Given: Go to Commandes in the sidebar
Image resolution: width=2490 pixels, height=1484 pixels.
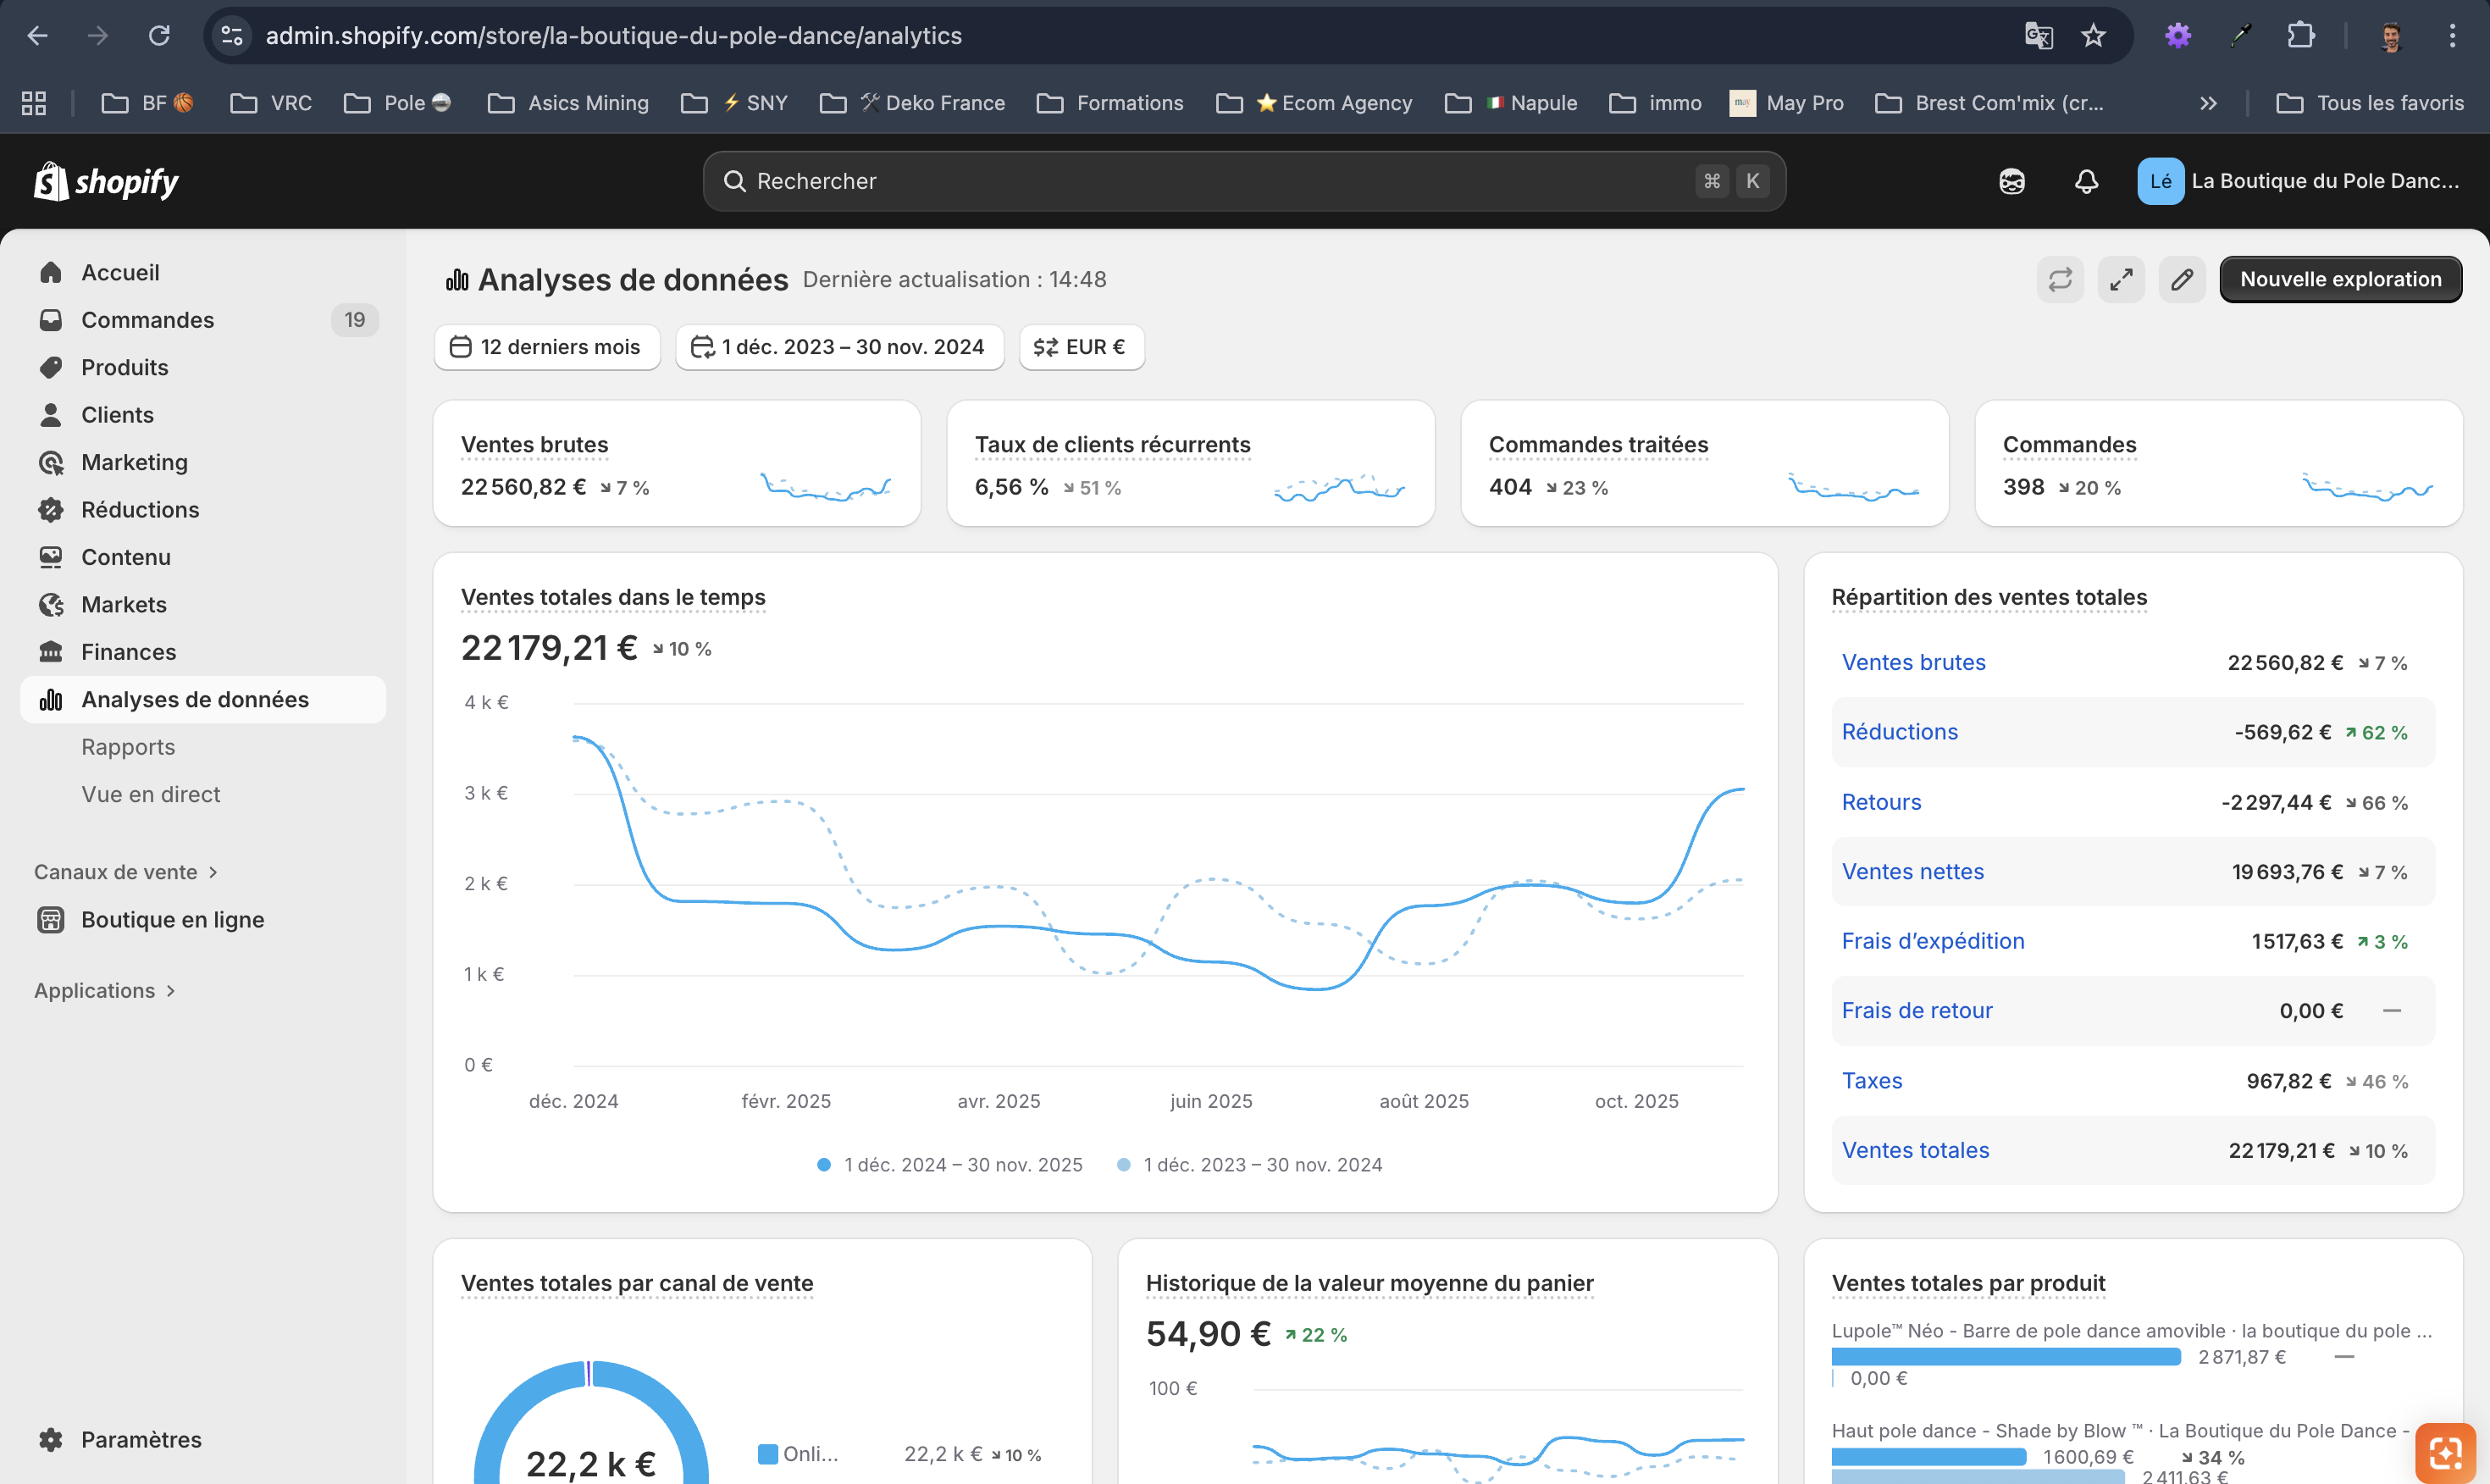Looking at the screenshot, I should point(147,320).
